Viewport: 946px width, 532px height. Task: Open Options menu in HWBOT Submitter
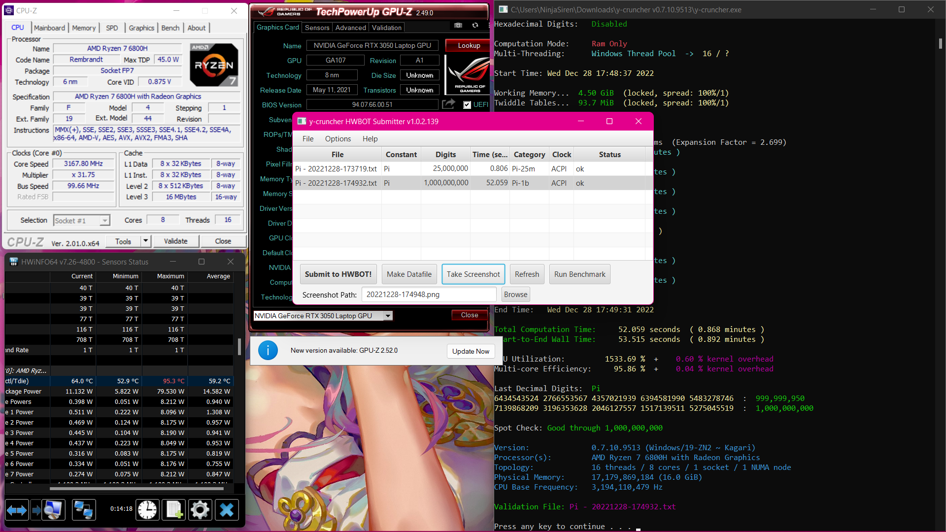[338, 138]
